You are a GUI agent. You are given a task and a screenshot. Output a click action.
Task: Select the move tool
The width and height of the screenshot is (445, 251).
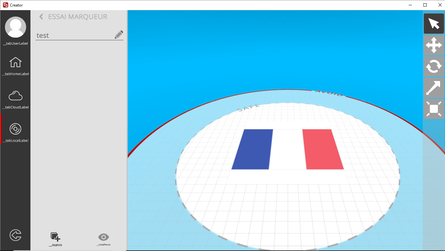(434, 45)
